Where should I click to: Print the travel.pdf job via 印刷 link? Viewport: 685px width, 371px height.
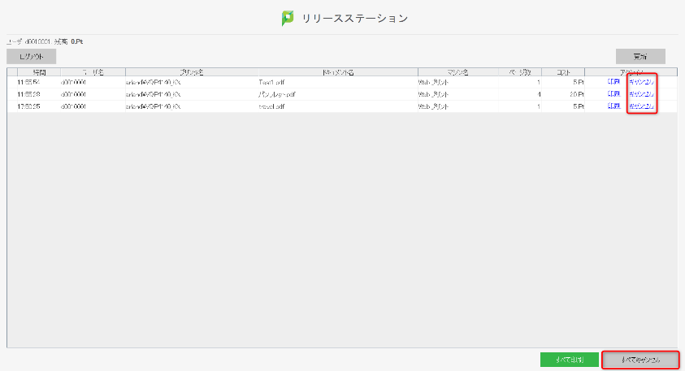point(613,106)
